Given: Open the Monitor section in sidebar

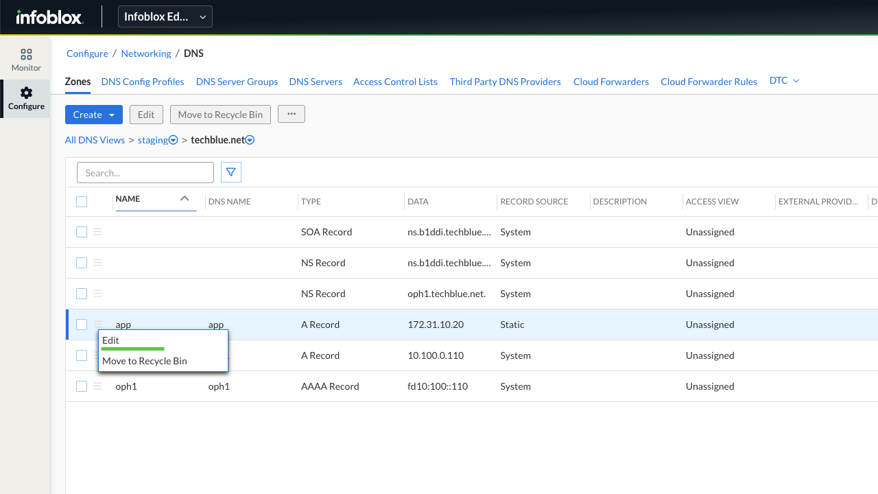Looking at the screenshot, I should (26, 60).
